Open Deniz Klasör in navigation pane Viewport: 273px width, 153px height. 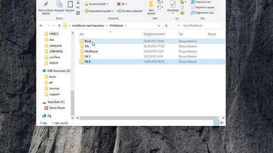pyautogui.click(x=55, y=108)
